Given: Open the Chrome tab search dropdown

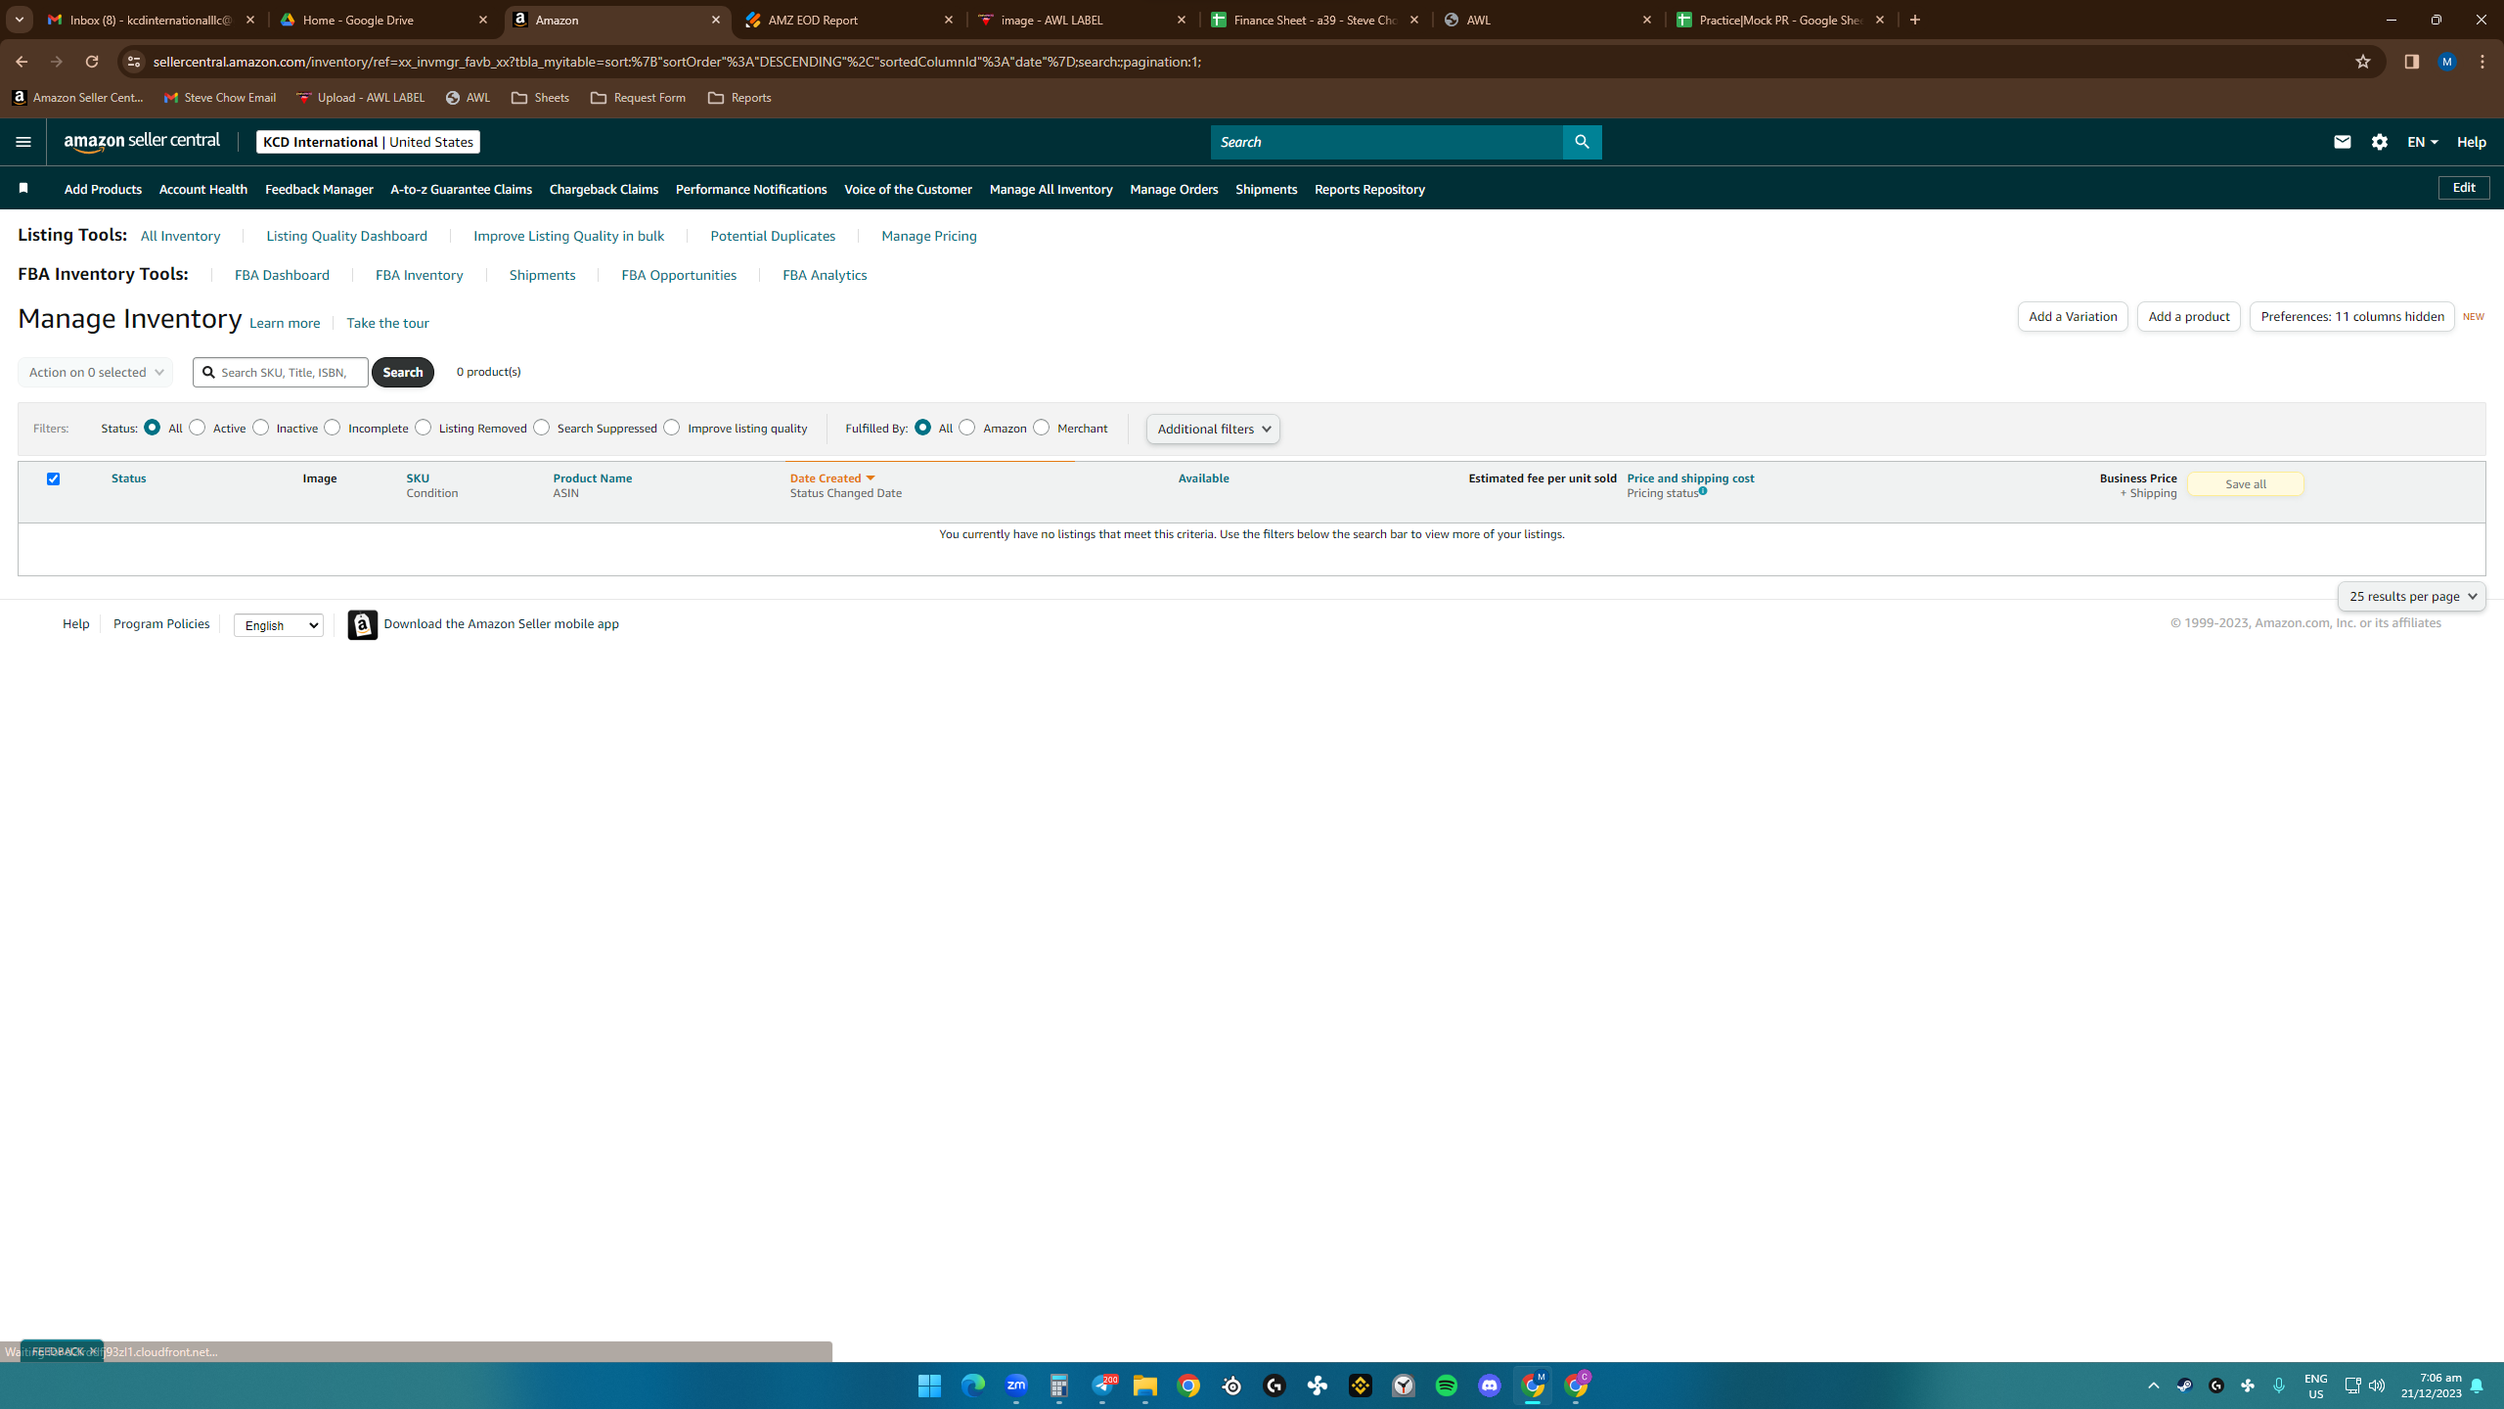Looking at the screenshot, I should pos(20,20).
